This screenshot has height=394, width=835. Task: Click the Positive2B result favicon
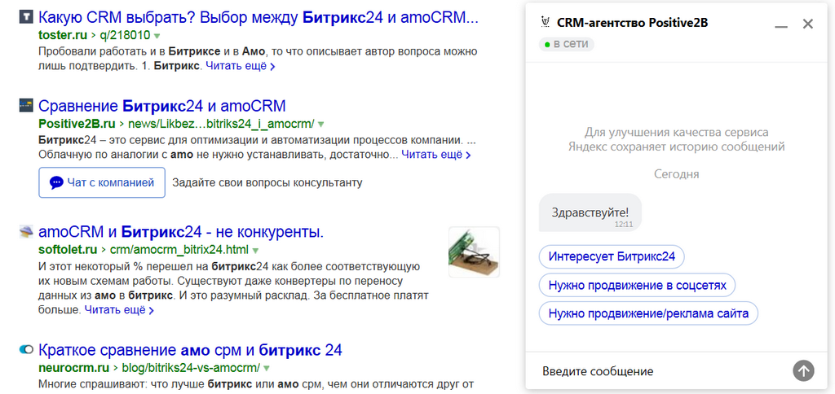pos(26,105)
